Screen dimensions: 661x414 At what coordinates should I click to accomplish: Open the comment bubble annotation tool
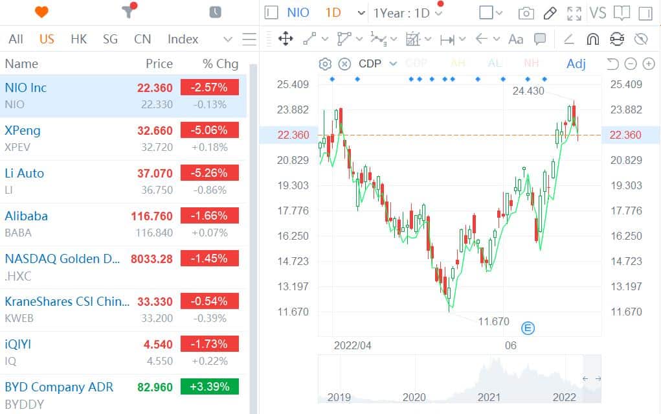point(540,40)
